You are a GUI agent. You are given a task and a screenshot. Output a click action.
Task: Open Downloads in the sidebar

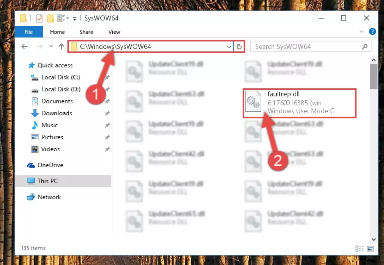pos(51,113)
